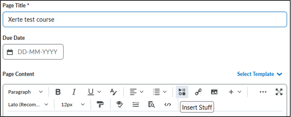
Task: Toggle fullscreen editor mode
Action: tap(279, 92)
